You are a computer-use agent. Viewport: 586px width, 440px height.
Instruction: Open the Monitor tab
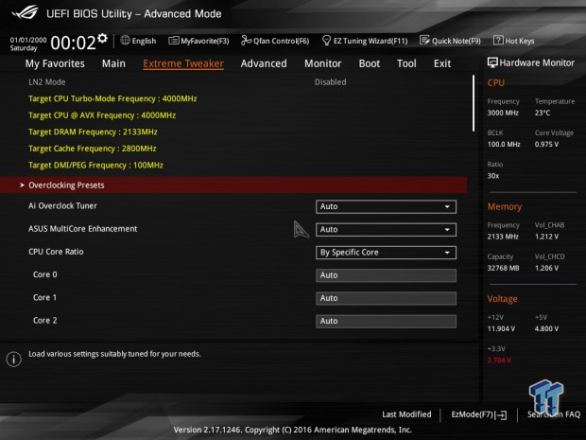(323, 63)
